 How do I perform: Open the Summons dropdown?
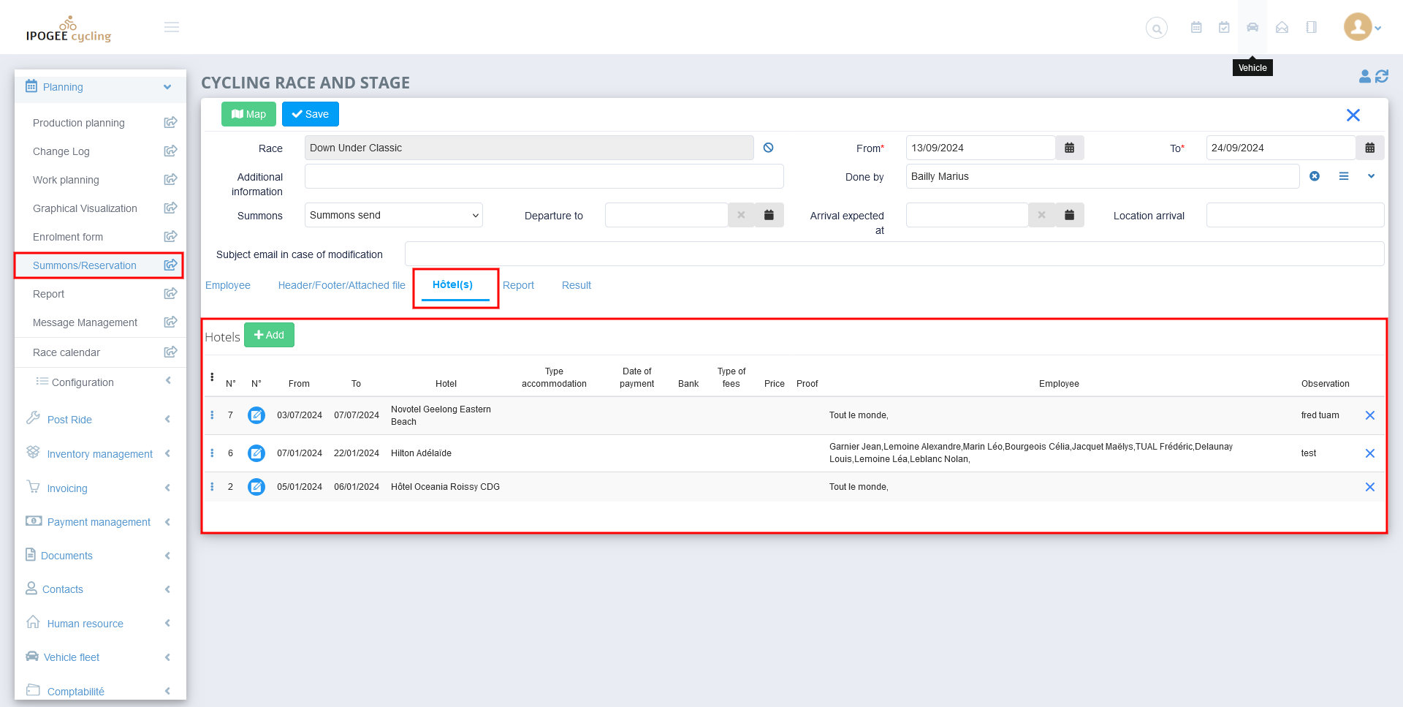click(x=394, y=215)
